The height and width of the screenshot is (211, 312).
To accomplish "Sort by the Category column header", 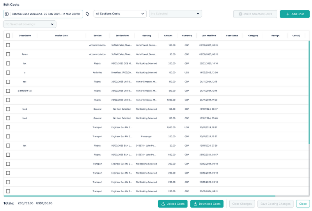I will 253,36.
